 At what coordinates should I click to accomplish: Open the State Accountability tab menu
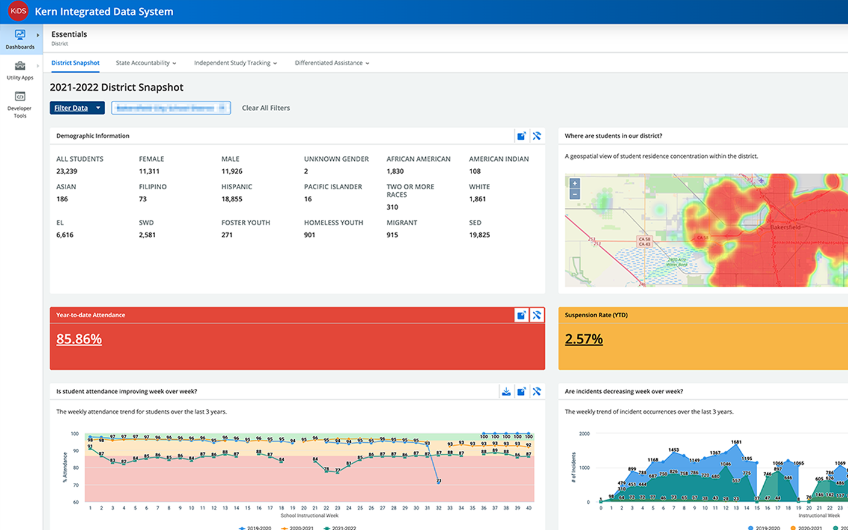[146, 62]
